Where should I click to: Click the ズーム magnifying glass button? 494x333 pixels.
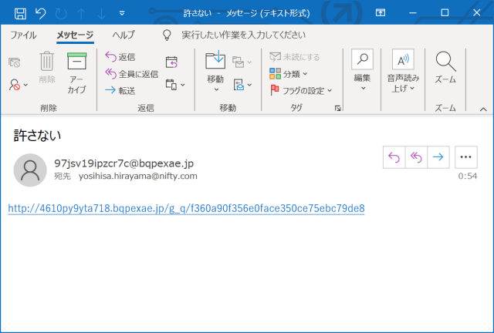point(445,67)
